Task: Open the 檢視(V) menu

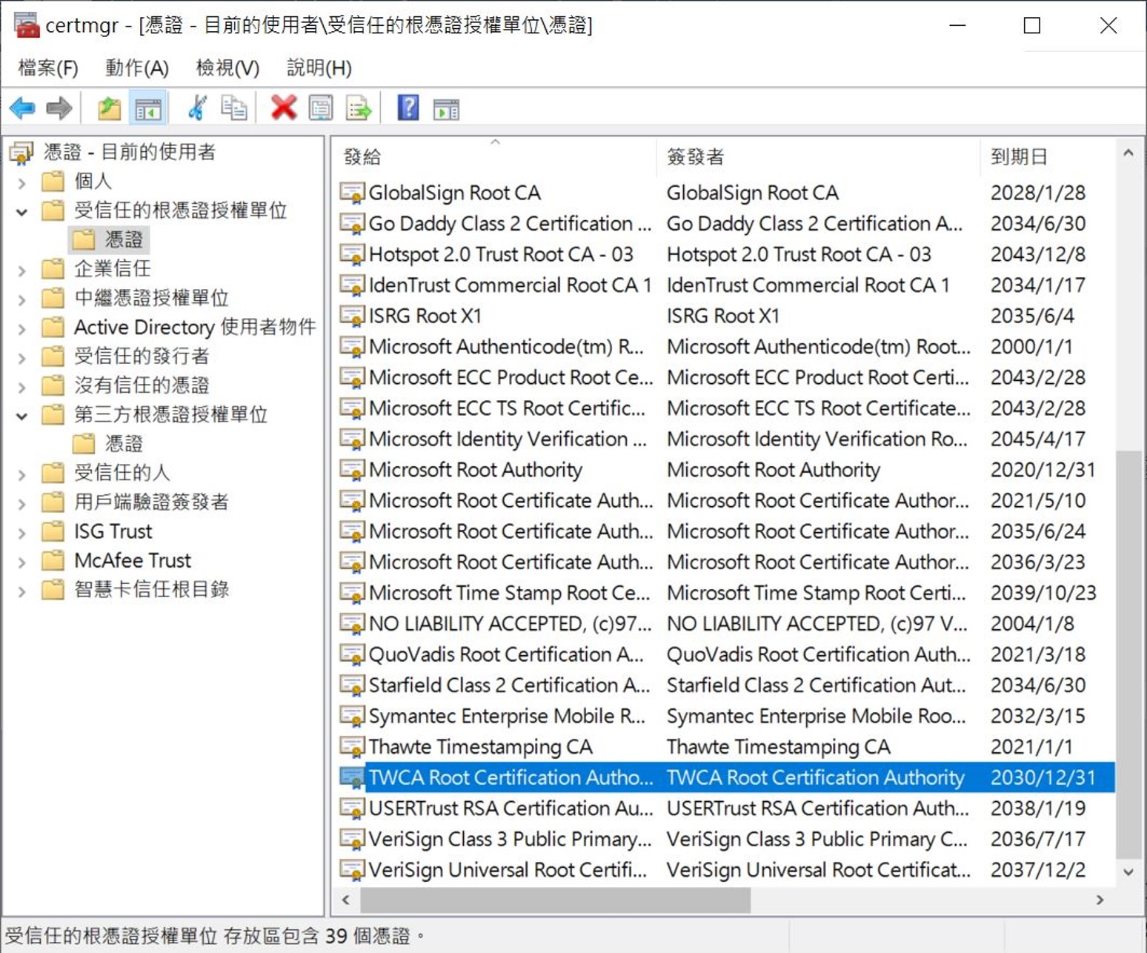Action: coord(227,68)
